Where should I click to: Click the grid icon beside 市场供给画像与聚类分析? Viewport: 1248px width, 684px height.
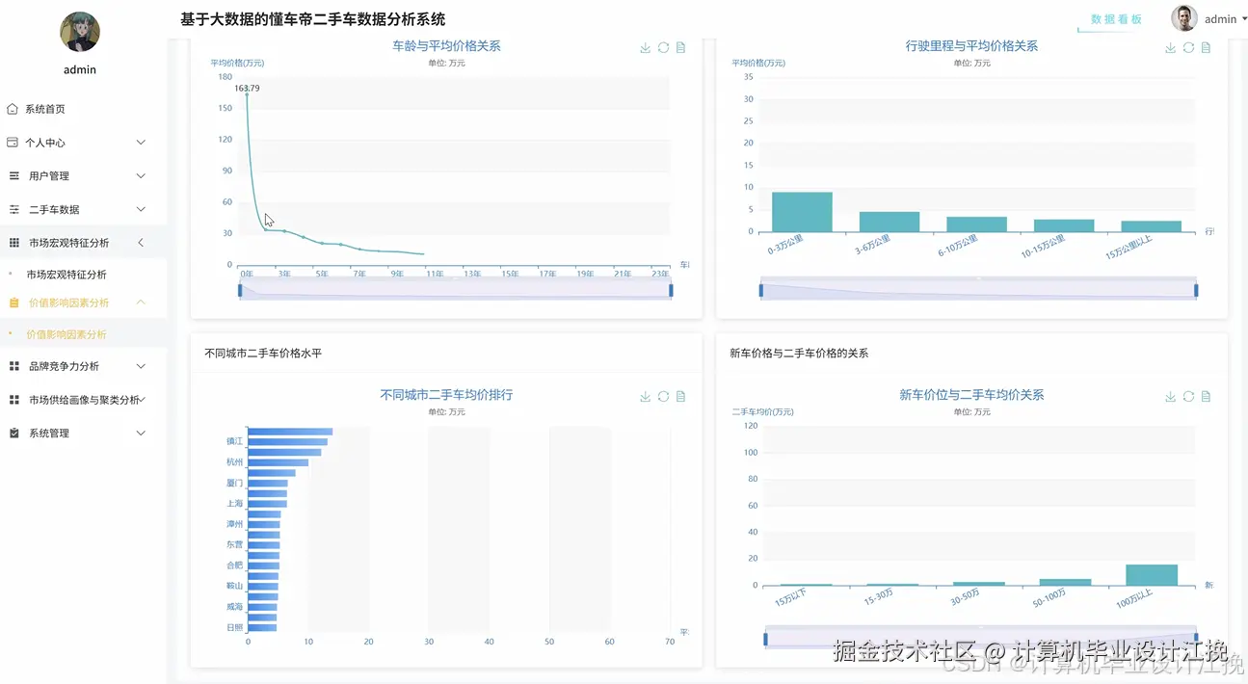(x=14, y=400)
